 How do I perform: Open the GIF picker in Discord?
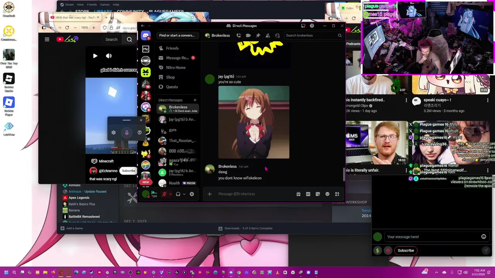coord(308,194)
